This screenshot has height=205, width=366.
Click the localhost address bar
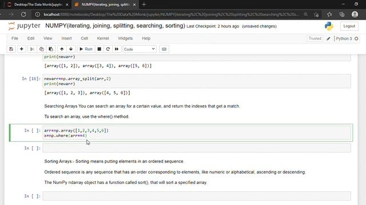click(x=171, y=14)
